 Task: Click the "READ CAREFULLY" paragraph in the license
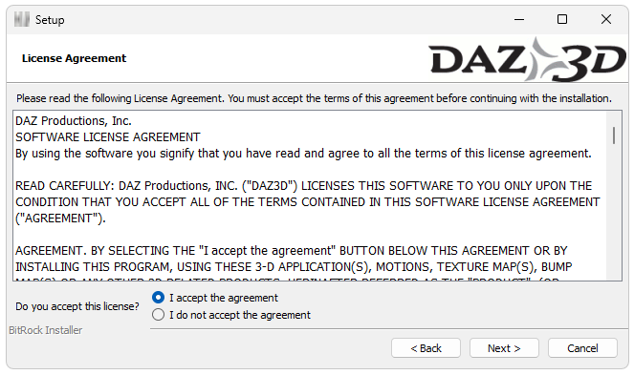[308, 202]
